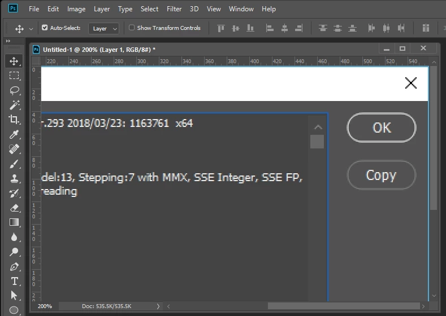
Task: Enable Show Transform Controls checkbox
Action: pos(132,28)
